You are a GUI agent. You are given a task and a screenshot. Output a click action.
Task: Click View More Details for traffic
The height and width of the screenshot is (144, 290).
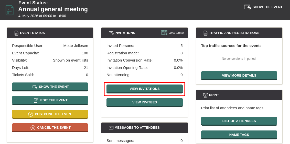tap(239, 76)
